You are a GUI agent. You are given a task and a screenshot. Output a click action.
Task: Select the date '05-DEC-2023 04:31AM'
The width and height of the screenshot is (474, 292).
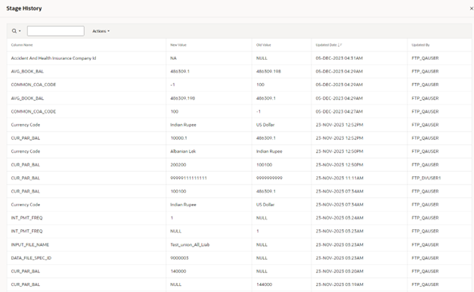[339, 58]
